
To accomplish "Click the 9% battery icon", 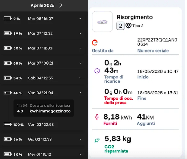I will (x=8, y=19).
